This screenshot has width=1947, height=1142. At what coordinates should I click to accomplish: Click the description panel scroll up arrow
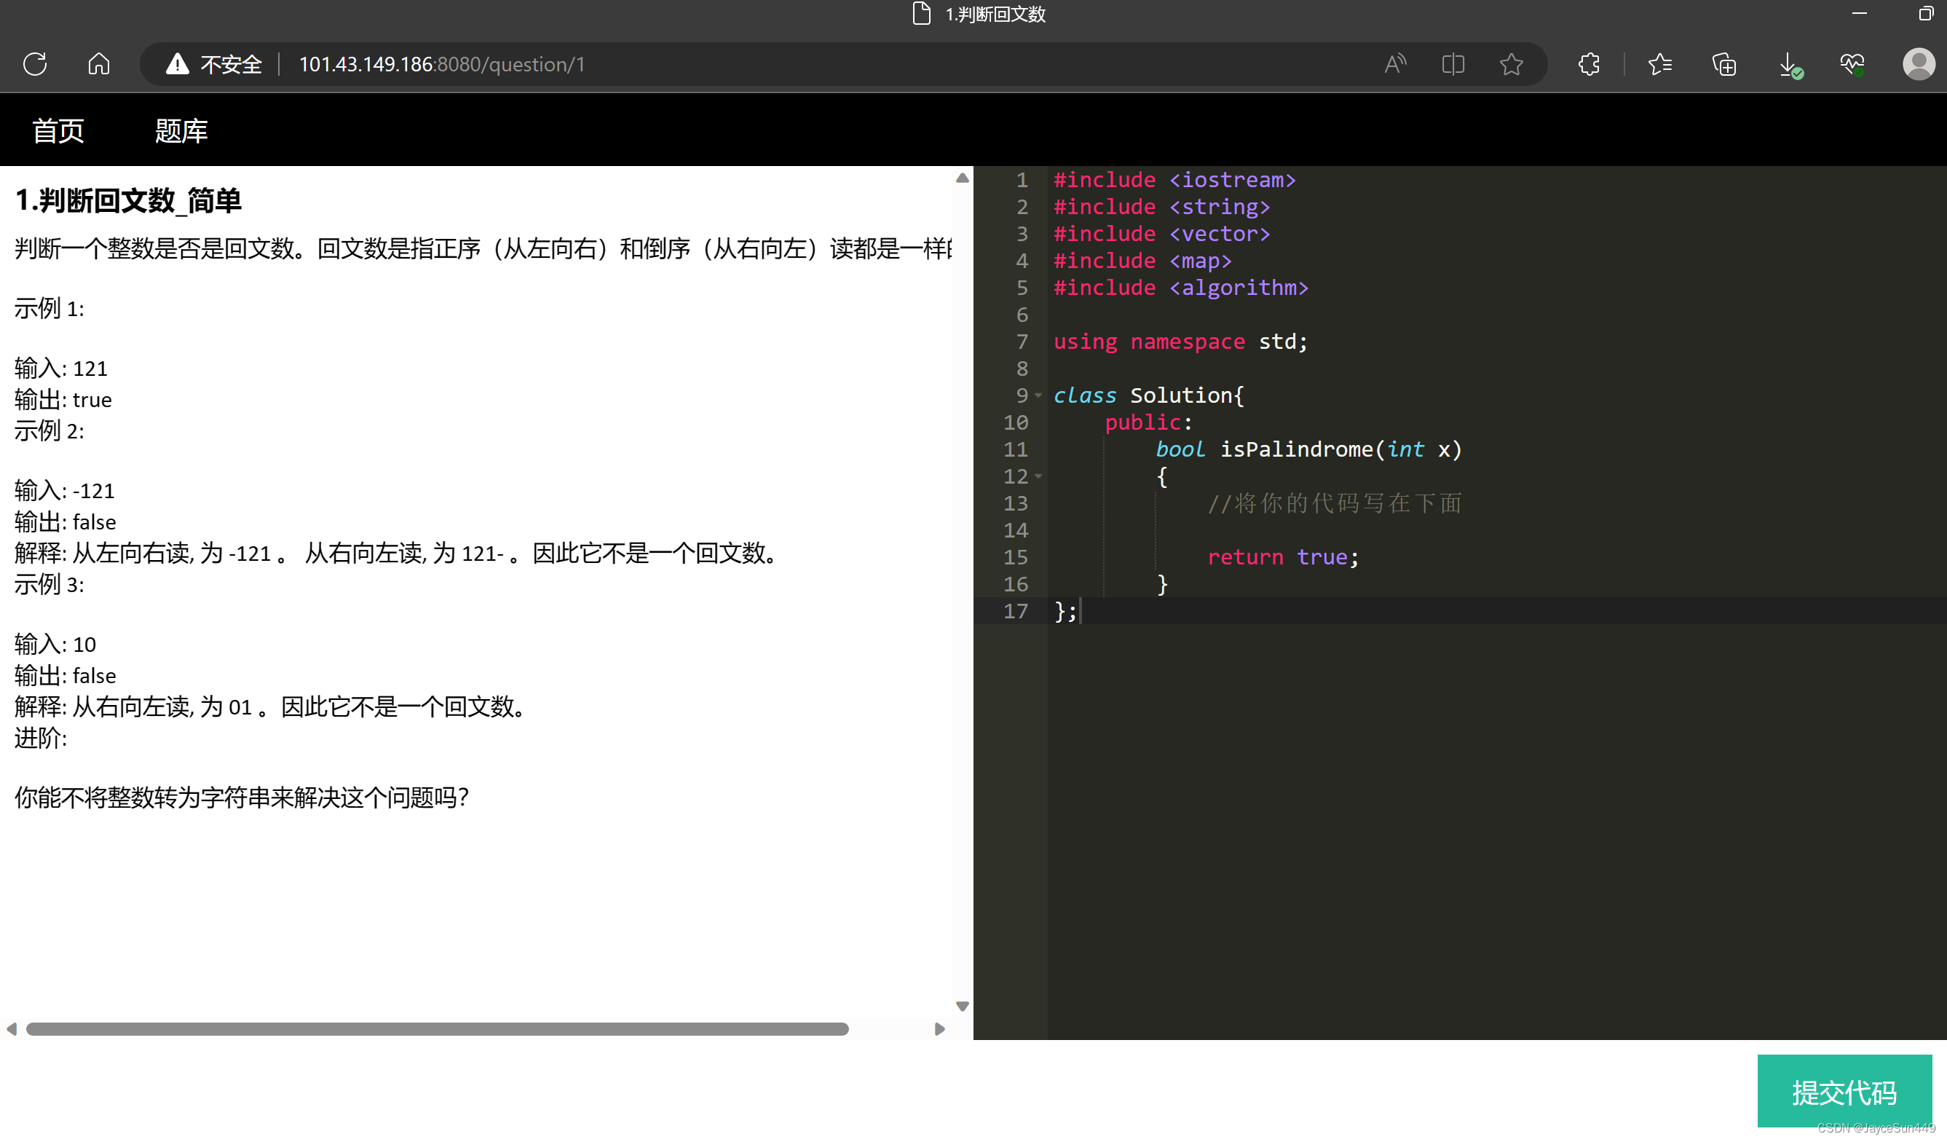tap(962, 178)
